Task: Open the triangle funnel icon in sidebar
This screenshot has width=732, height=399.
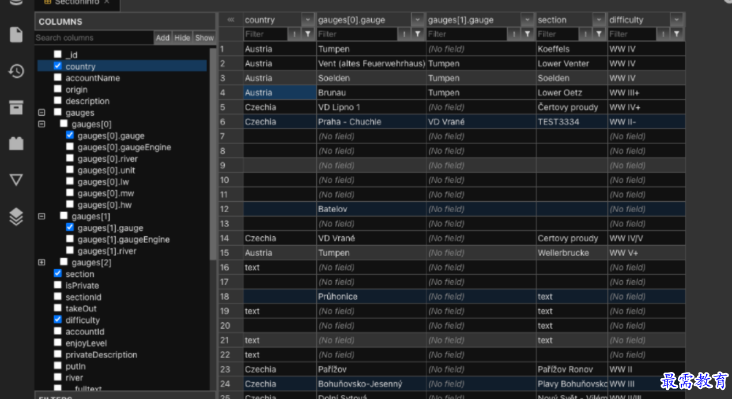Action: 16,179
